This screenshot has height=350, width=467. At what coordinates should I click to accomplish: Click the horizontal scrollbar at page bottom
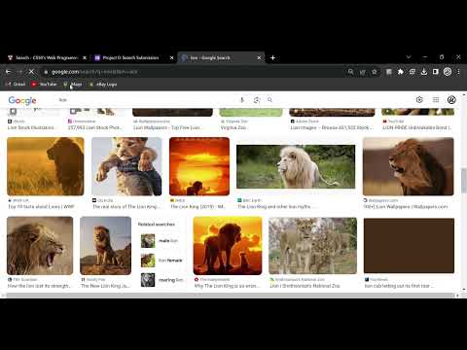[231, 296]
